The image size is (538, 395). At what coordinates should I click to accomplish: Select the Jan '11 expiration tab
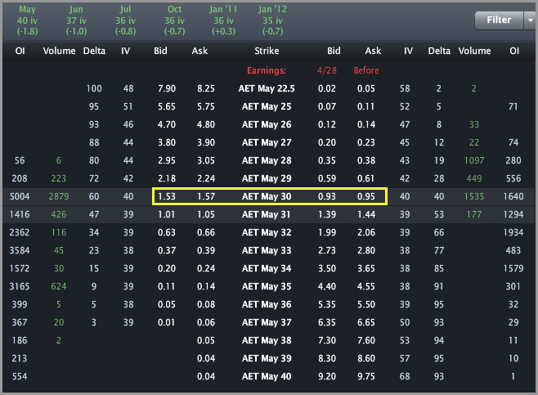click(224, 20)
